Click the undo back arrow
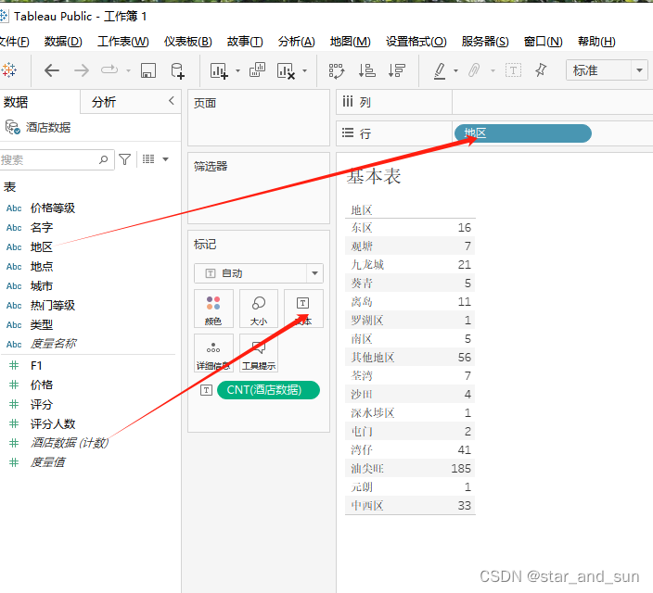653x593 pixels. coord(52,70)
